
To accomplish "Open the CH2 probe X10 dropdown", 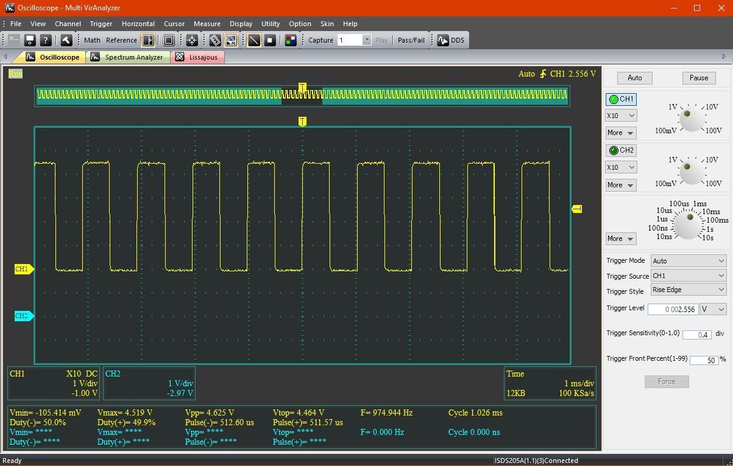I will click(621, 167).
